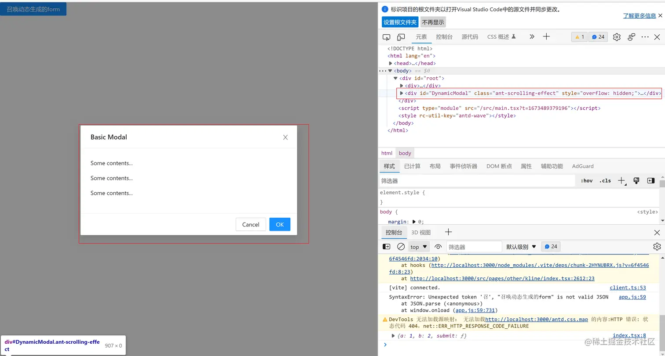This screenshot has width=665, height=356.
Task: Close the Basic Modal with X icon
Action: point(285,137)
